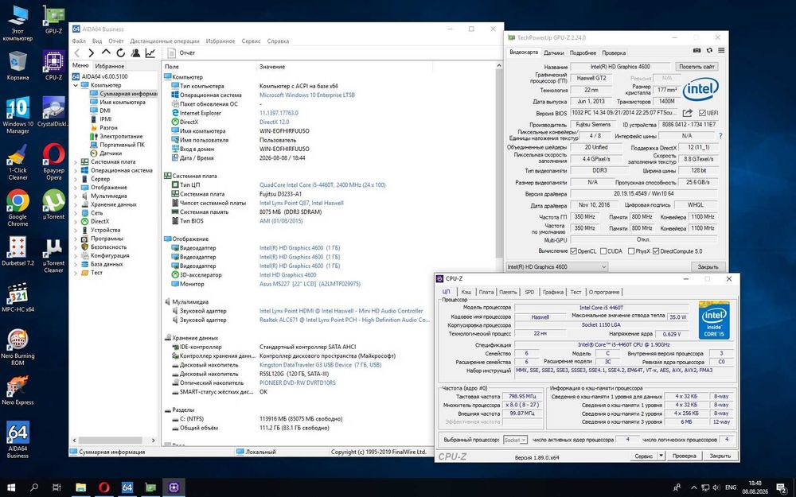796x497 pixels.
Task: Open the Microsoft Windows 10 Enterprise LTSB link
Action: click(x=307, y=95)
